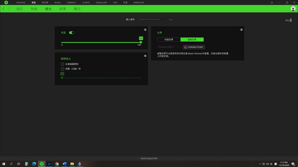Switch to Razer Synapse taskbar icon
The image size is (298, 167).
[x=42, y=164]
